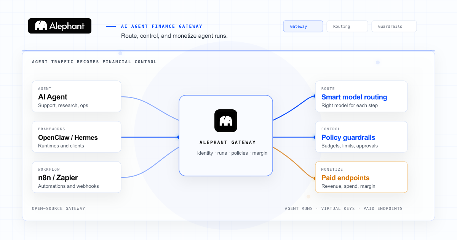Viewport: 457px width, 240px height.
Task: Click the Alephant Gateway center box label
Action: 228,142
